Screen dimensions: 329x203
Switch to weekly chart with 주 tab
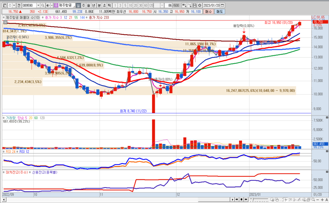coord(84,5)
